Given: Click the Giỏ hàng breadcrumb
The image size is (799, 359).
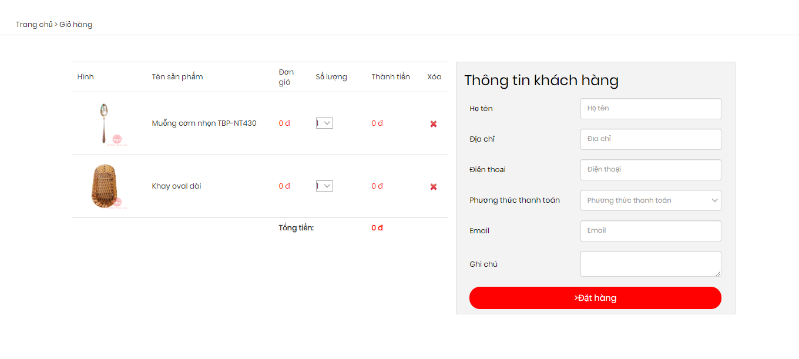Looking at the screenshot, I should tap(76, 25).
